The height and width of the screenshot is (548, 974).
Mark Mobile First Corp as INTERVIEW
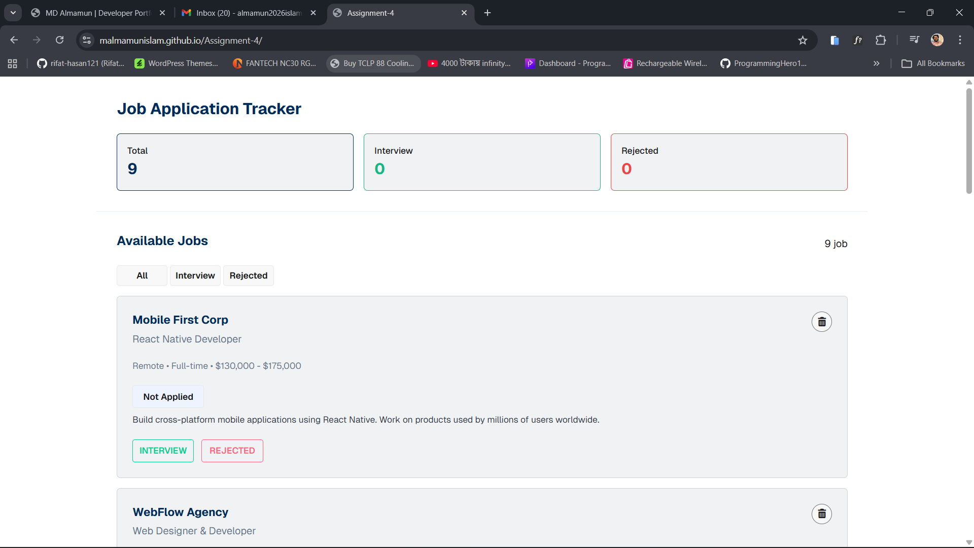pos(163,451)
